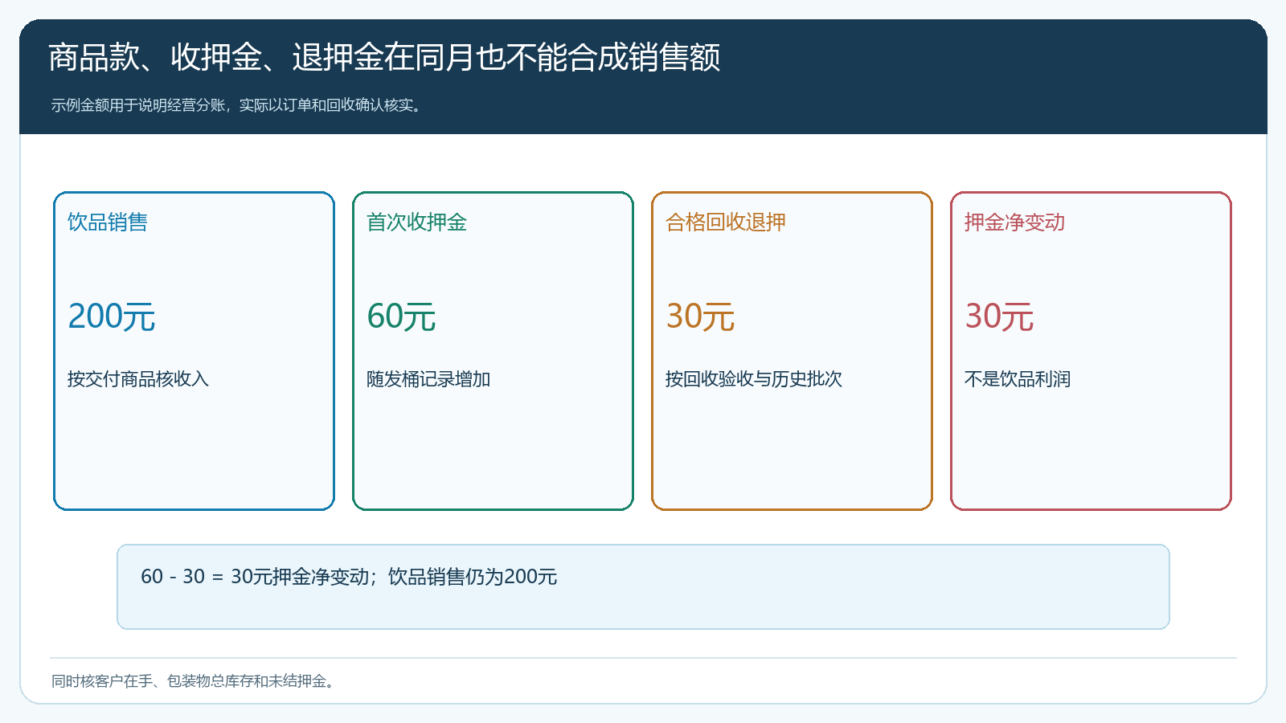
Task: Select the orange-bordered 合格回收退押 card
Action: click(792, 351)
